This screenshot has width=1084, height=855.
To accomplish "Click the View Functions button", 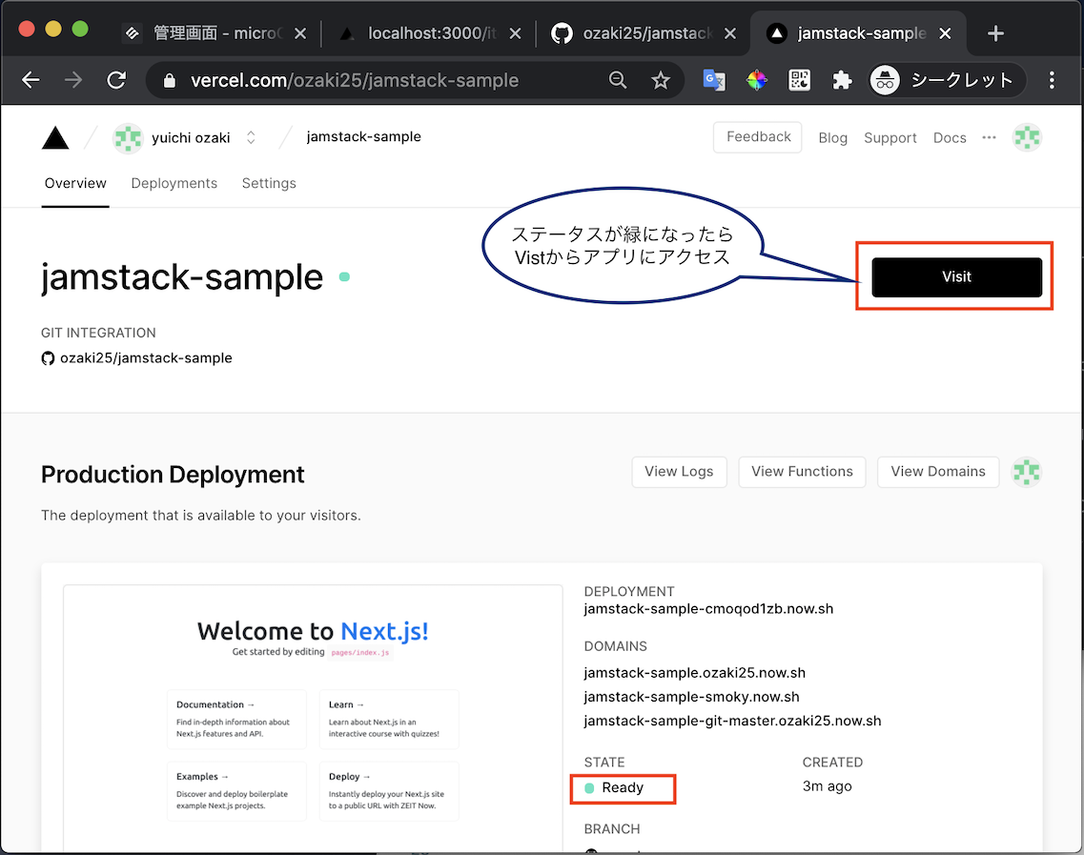I will pyautogui.click(x=802, y=472).
